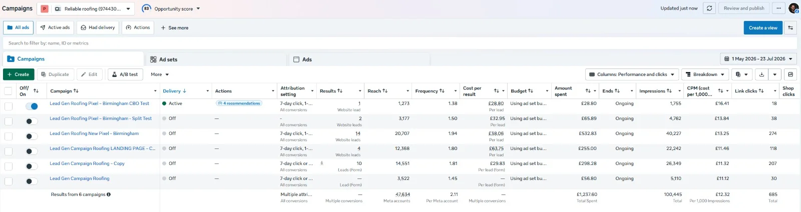Screen dimensions: 801x212
Task: Sort by the CPM column arrows
Action: [720, 91]
